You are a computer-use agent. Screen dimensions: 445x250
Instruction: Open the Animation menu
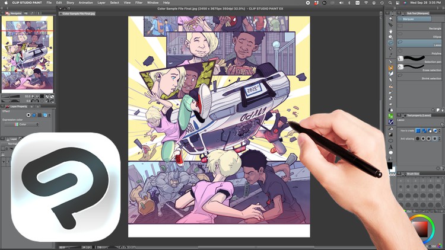pos(85,2)
